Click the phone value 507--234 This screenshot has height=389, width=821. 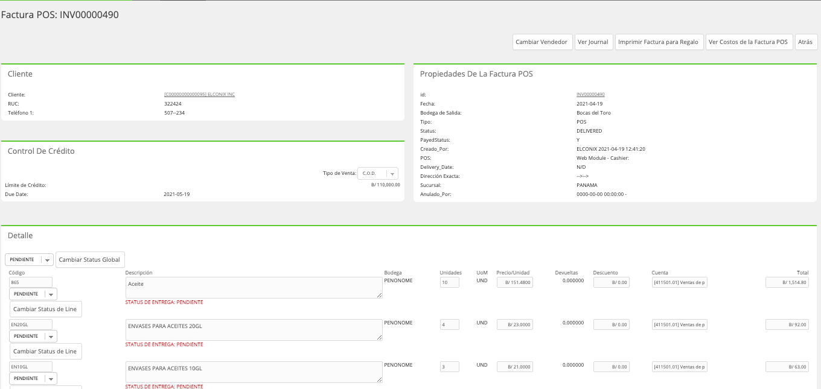click(174, 113)
